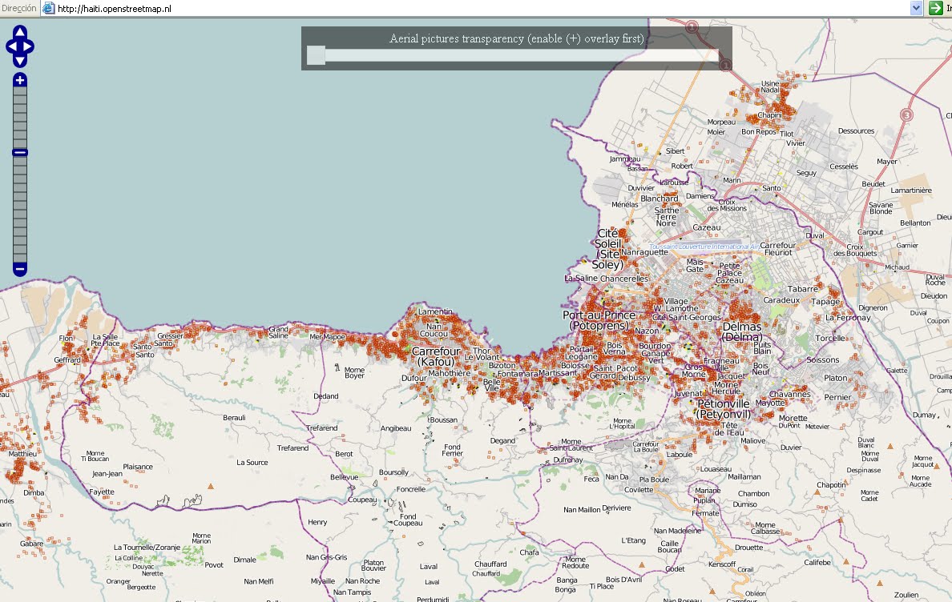Click the La Tournelle/Zoranje map label

tap(147, 548)
